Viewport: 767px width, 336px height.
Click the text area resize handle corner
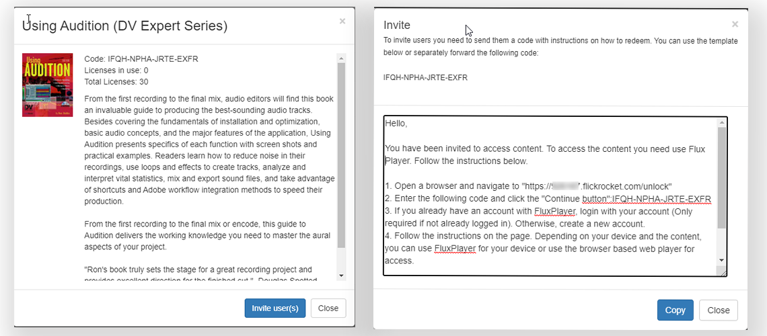point(723,272)
